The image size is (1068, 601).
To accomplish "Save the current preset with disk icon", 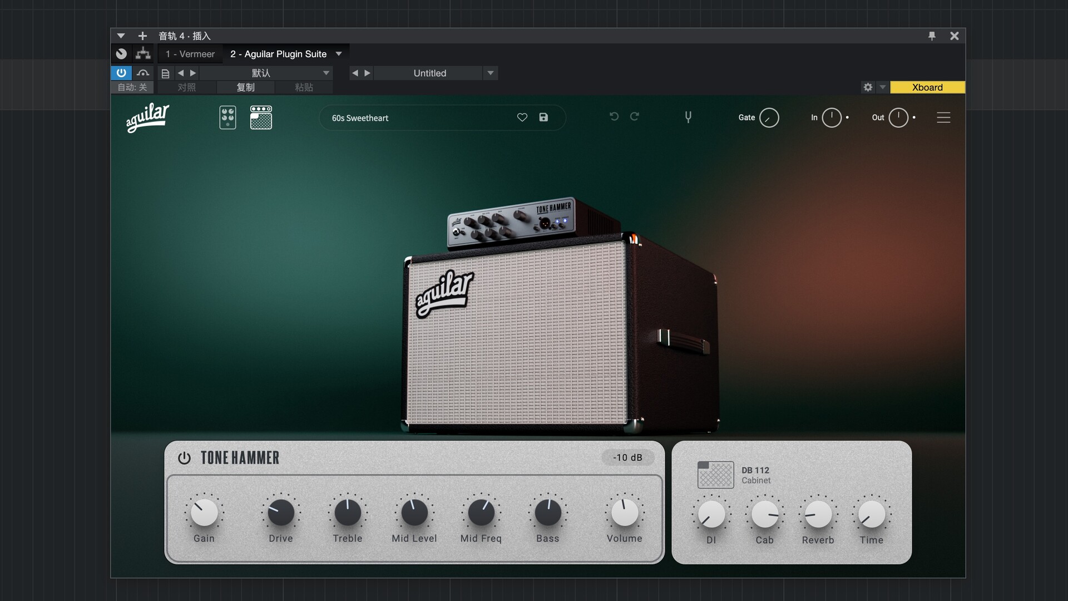I will (543, 117).
